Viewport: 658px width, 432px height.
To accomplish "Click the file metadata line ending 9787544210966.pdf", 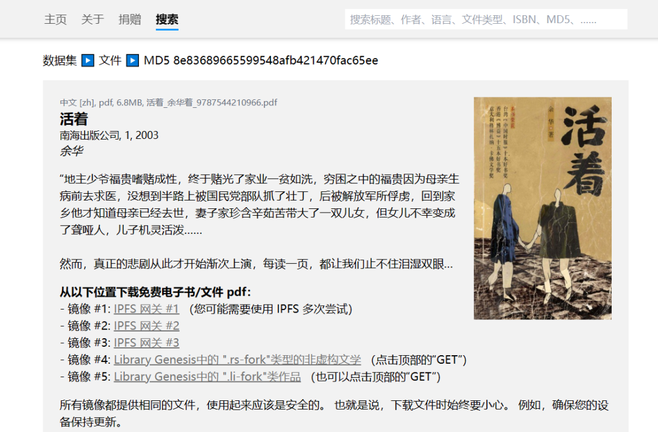I will tap(168, 102).
